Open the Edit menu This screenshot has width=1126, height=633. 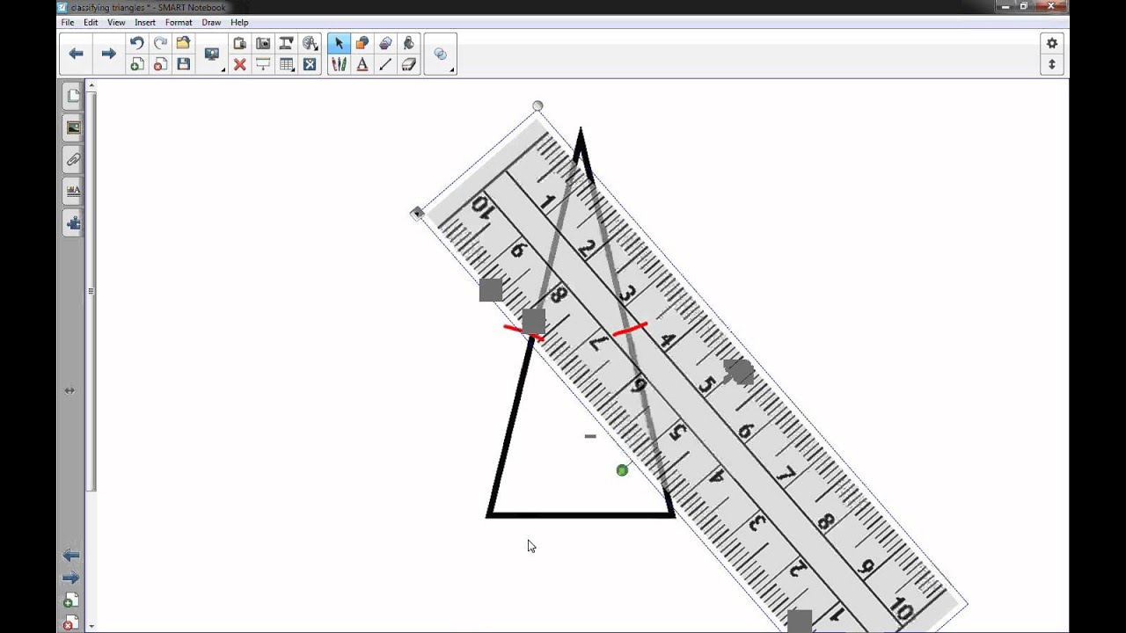click(91, 22)
